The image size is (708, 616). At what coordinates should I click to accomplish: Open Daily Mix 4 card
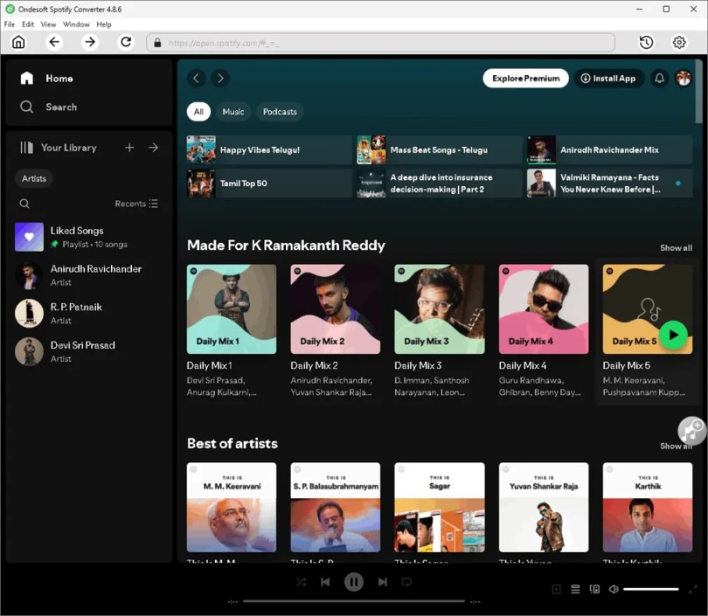coord(544,332)
